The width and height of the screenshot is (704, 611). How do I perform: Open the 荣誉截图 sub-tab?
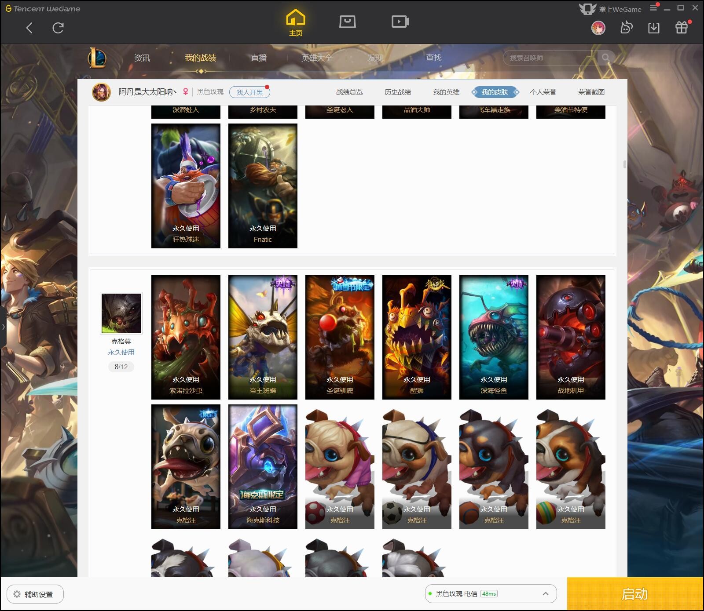pos(591,92)
